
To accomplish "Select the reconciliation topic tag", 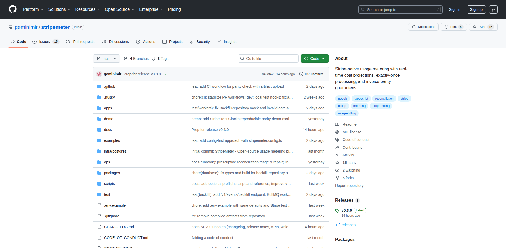I will click(384, 99).
